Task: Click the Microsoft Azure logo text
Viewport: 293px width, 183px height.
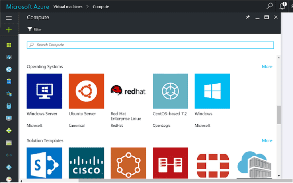Action: tap(27, 7)
